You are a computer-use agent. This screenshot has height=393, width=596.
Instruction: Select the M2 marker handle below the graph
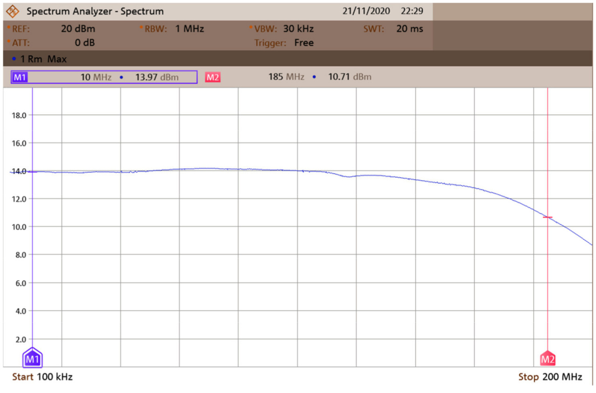[548, 359]
